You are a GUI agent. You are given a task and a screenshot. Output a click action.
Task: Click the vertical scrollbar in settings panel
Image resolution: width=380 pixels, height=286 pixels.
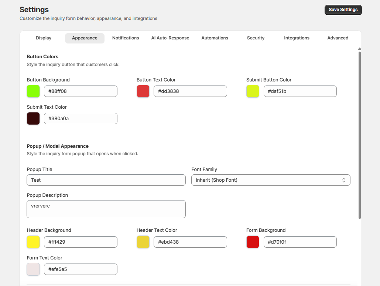pos(360,135)
